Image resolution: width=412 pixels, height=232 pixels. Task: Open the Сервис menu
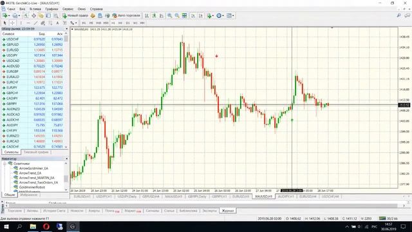(x=68, y=9)
